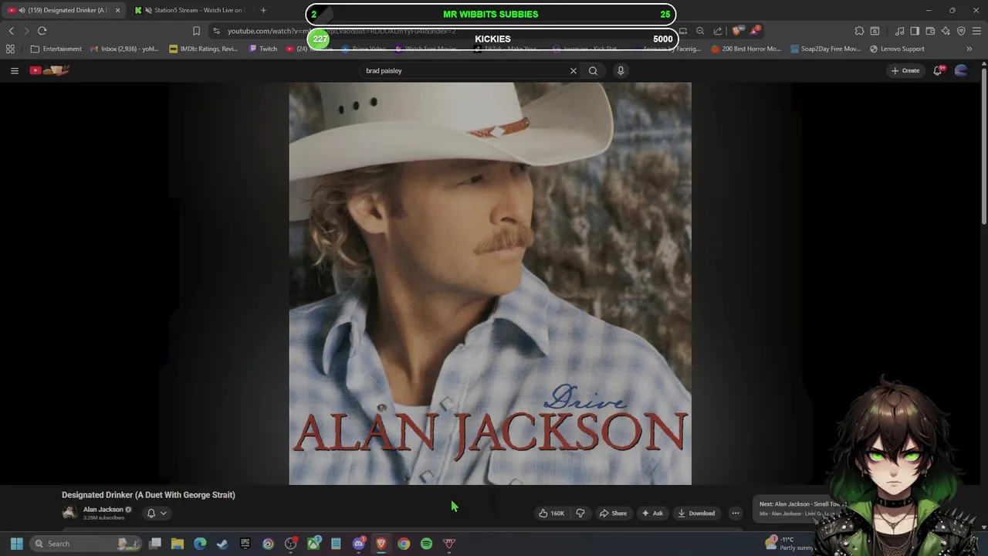The height and width of the screenshot is (556, 988).
Task: Open Brave Rewards triangle icon
Action: coord(755,31)
